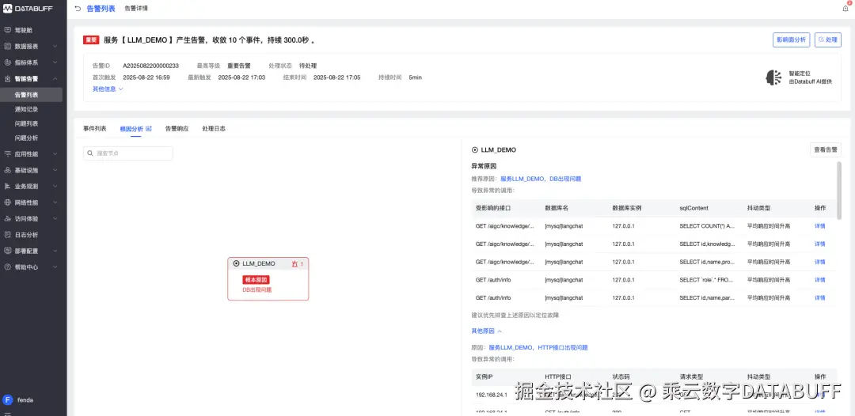Expand the 帮助中心 menu chevron
The image size is (855, 416).
coord(55,267)
